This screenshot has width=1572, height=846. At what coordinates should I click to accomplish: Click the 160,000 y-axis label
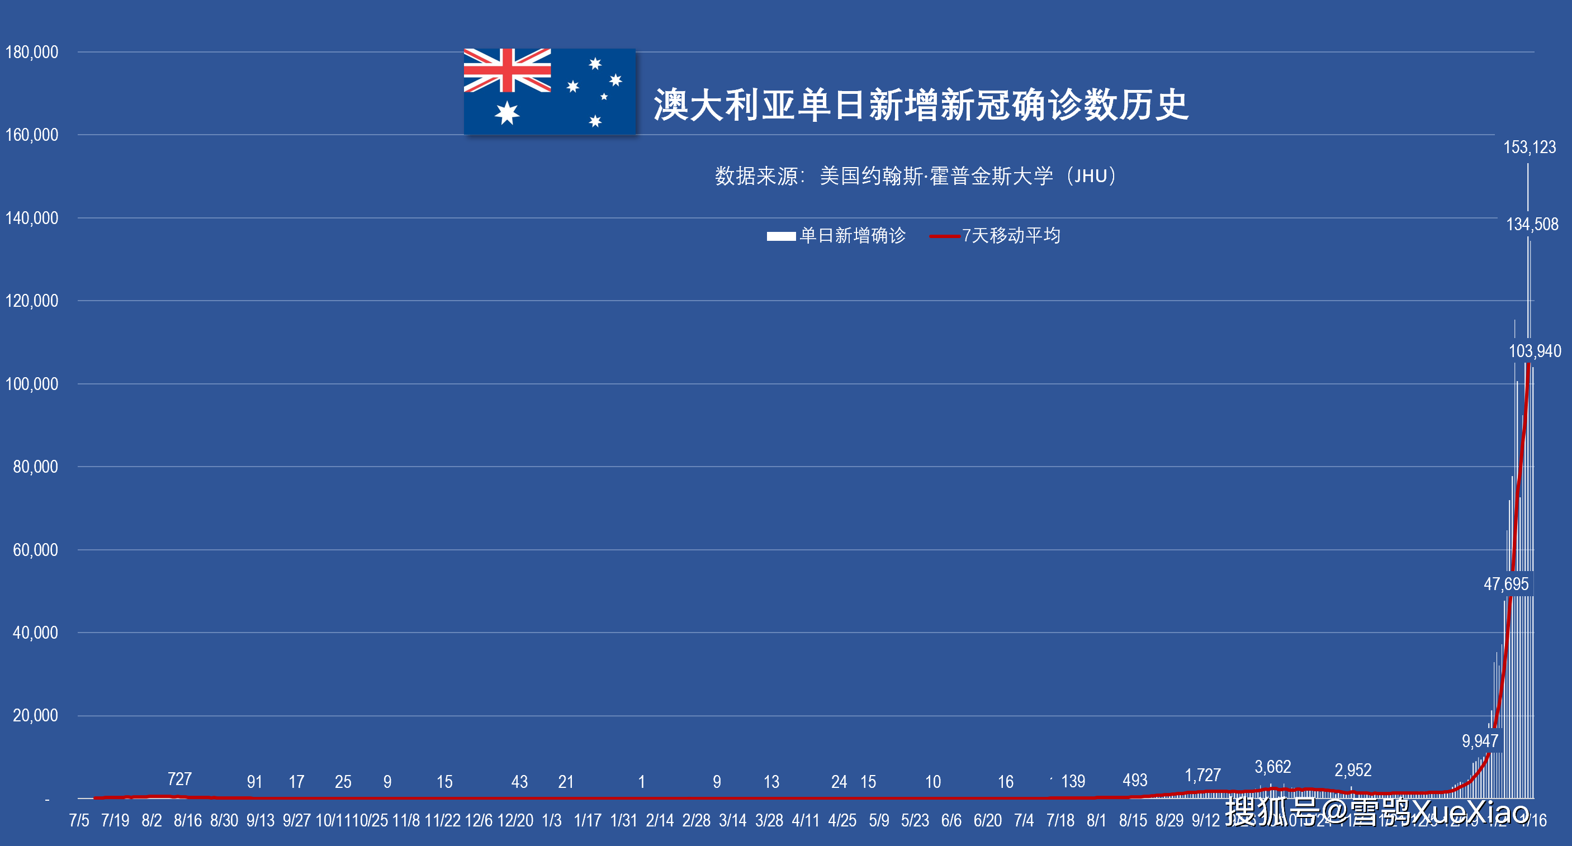[32, 135]
